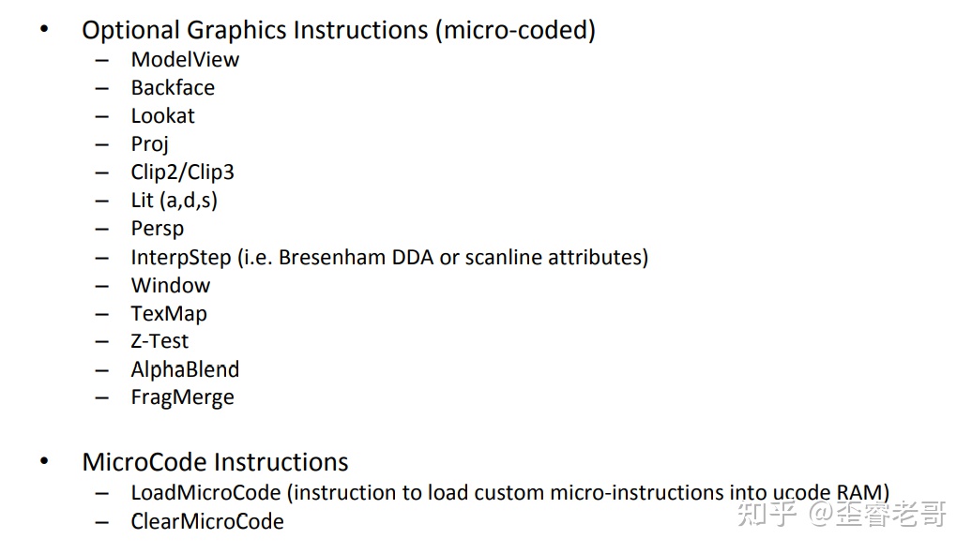Select the Window list entry
Image resolution: width=972 pixels, height=554 pixels.
171,285
